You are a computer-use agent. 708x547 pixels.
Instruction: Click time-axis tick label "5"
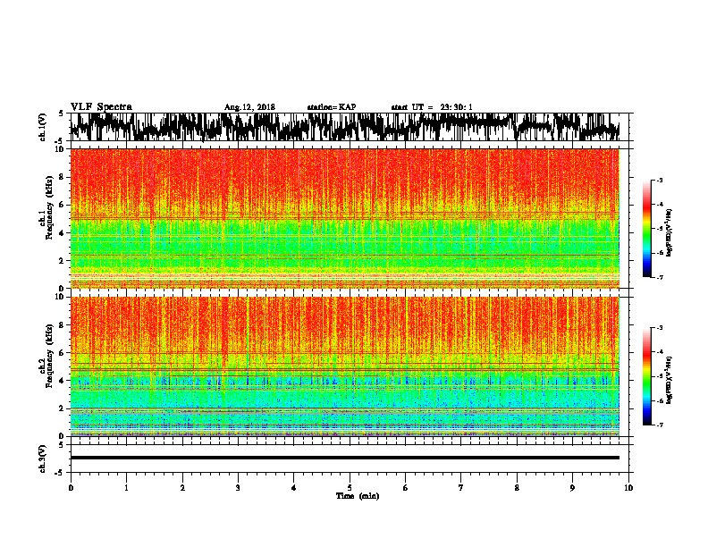350,488
